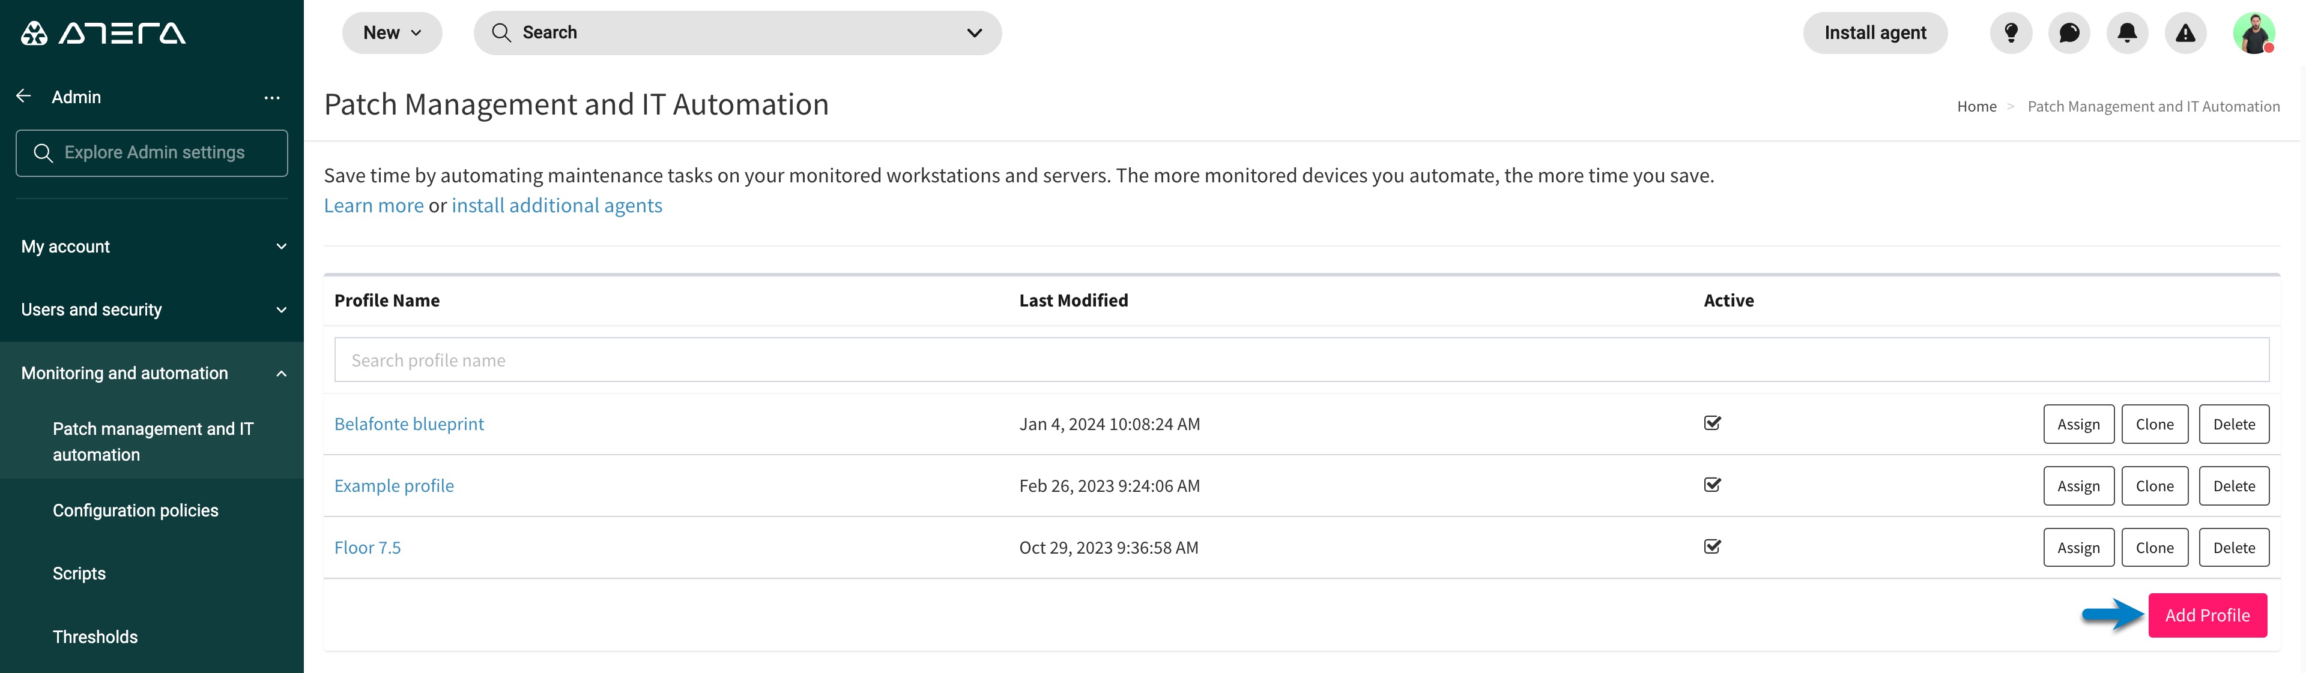Open the install additional agents link
Viewport: 2306px width, 673px height.
[x=557, y=206]
